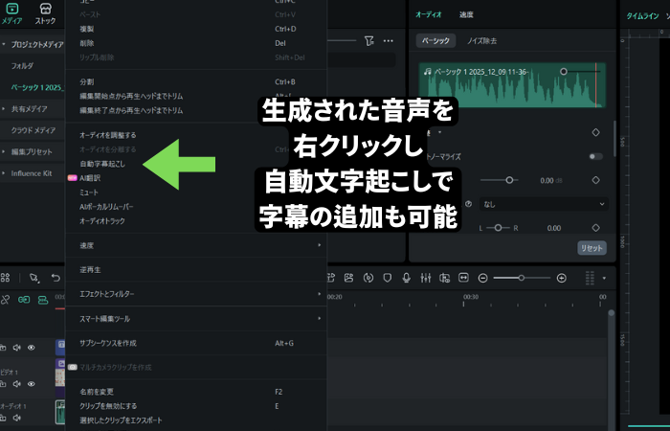Click the undo arrow icon
The image size is (670, 431).
[56, 278]
